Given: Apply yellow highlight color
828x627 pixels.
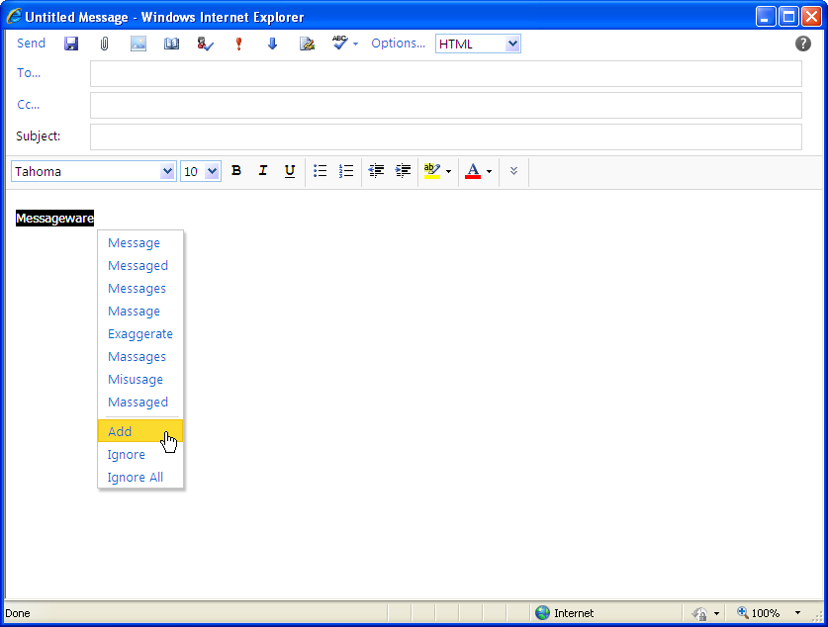Looking at the screenshot, I should point(432,171).
